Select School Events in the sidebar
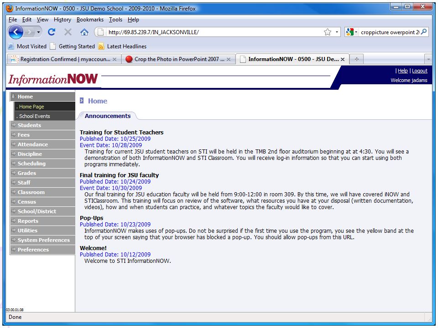This screenshot has width=438, height=328. tap(45, 116)
